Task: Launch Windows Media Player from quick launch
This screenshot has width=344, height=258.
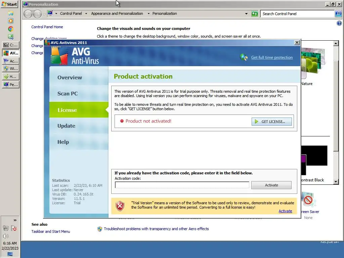Action: click(x=10, y=21)
